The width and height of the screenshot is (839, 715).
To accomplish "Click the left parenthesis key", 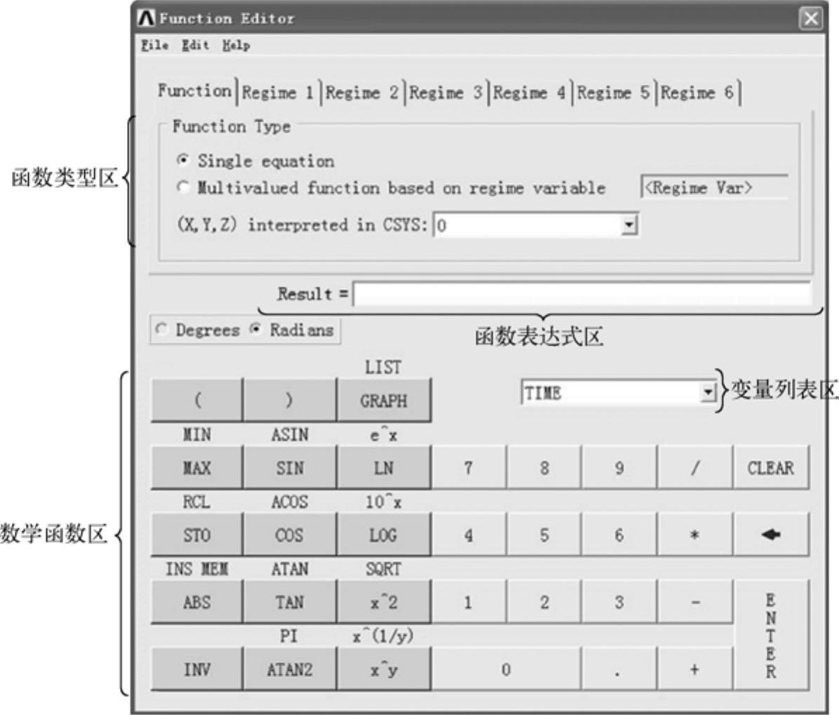I will (197, 401).
